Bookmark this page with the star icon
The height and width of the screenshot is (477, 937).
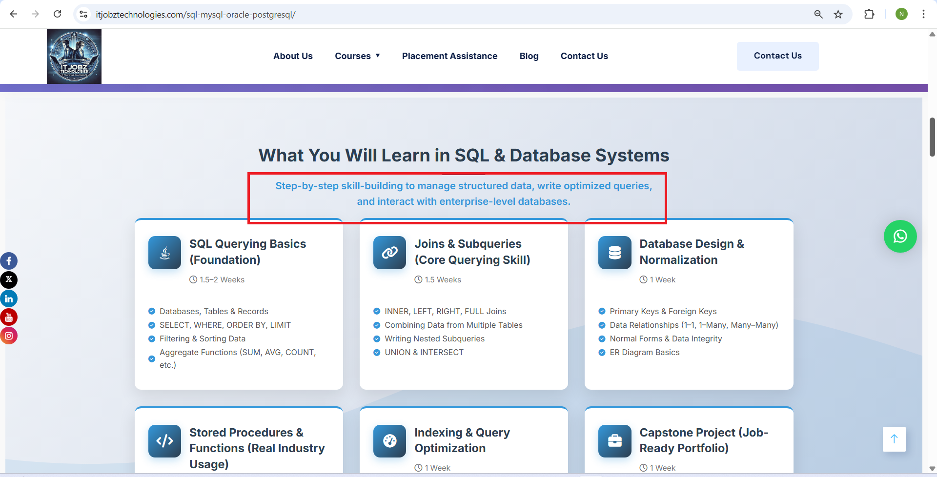pyautogui.click(x=838, y=14)
